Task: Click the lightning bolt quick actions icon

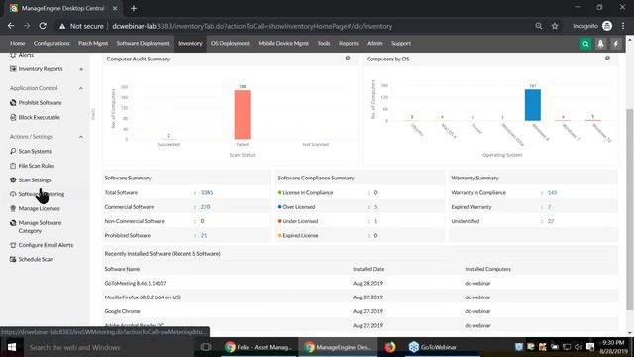Action: [x=615, y=44]
